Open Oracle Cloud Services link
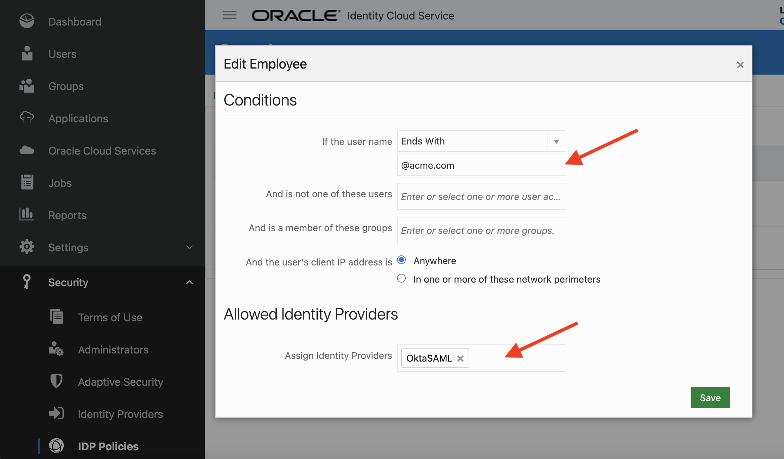784x459 pixels. pos(102,151)
